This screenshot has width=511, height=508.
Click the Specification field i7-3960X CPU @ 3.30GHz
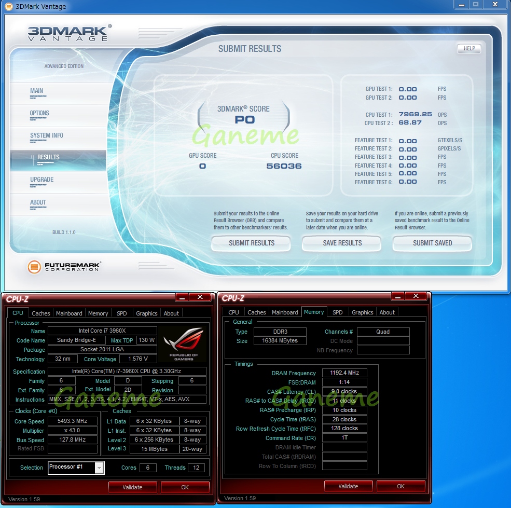(x=127, y=371)
